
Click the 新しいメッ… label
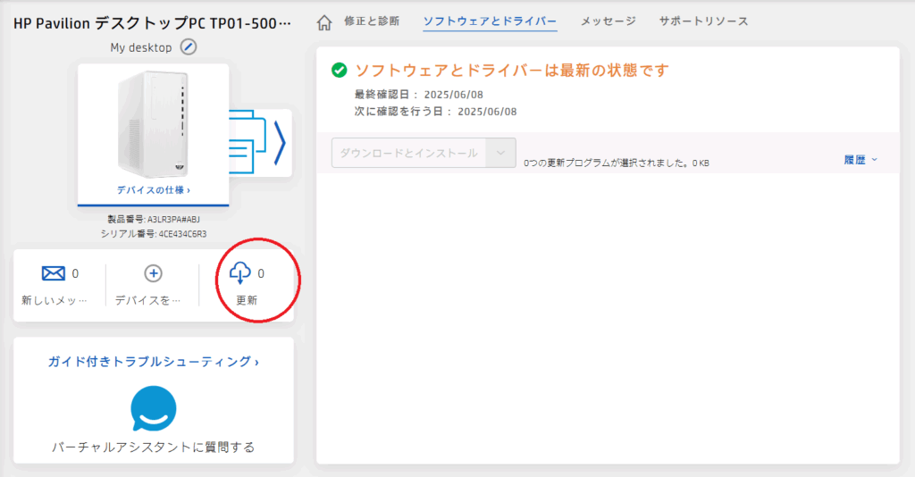tap(55, 300)
